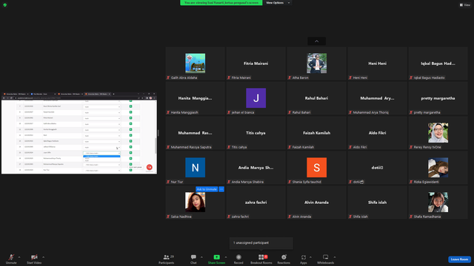Select the Rahul Bahari tile

coord(316,98)
